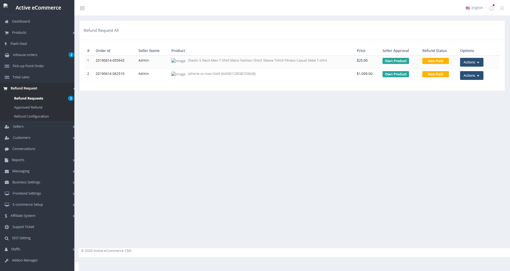Click the Dashboard home icon

point(7,21)
